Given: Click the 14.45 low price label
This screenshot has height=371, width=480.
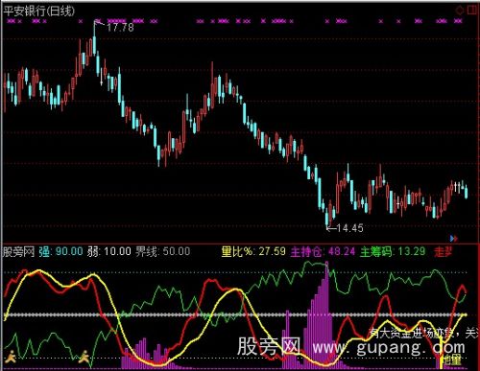Looking at the screenshot, I should click(349, 228).
